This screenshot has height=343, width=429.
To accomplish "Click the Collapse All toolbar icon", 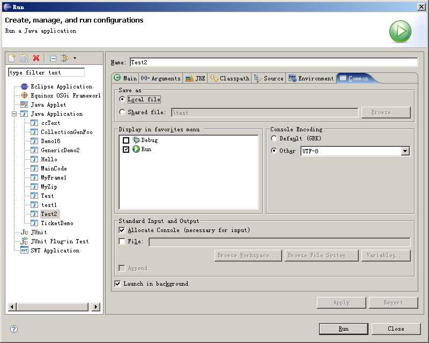I will pyautogui.click(x=53, y=58).
